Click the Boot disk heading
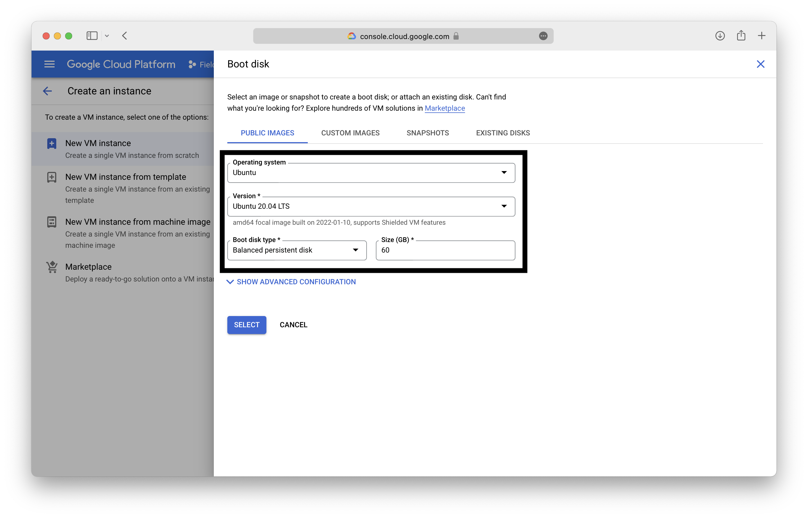This screenshot has height=518, width=808. 248,64
